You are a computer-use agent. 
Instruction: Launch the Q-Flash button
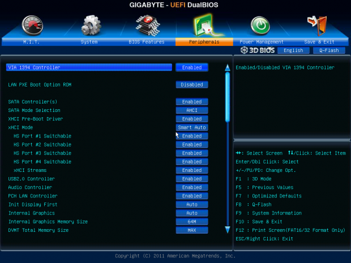pyautogui.click(x=329, y=50)
